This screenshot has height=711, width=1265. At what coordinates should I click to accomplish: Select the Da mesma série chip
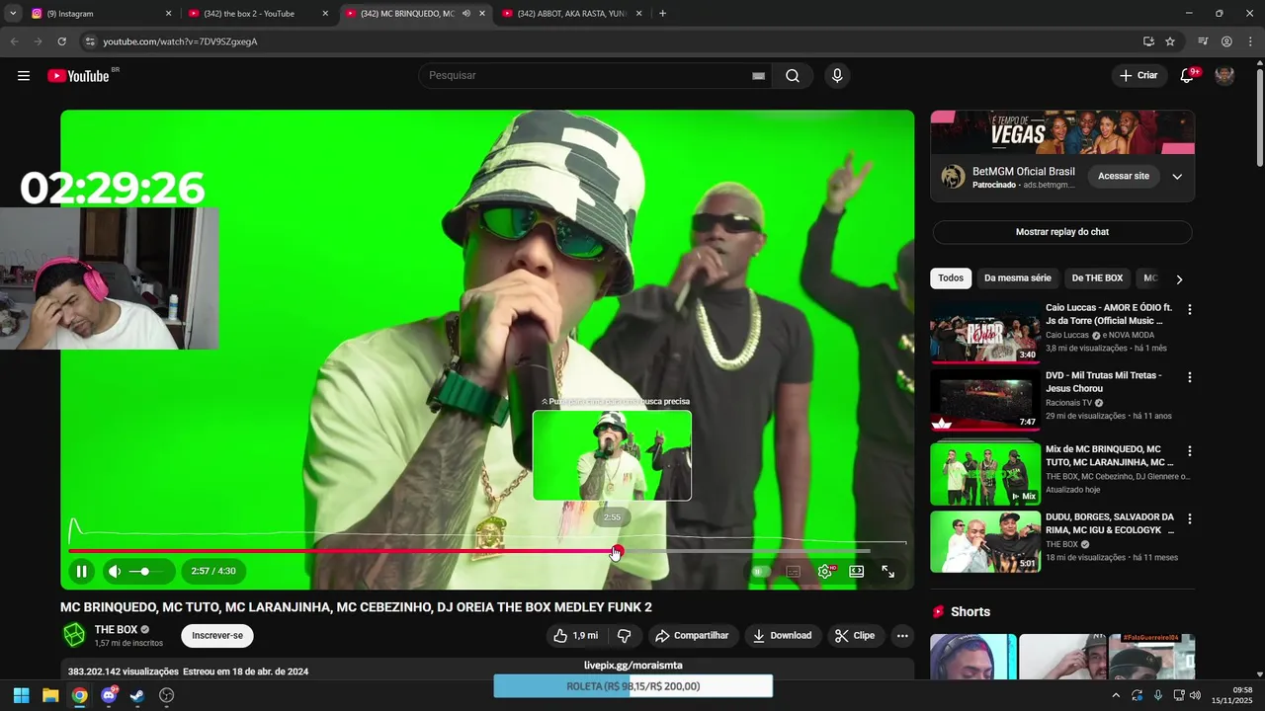pyautogui.click(x=1017, y=278)
